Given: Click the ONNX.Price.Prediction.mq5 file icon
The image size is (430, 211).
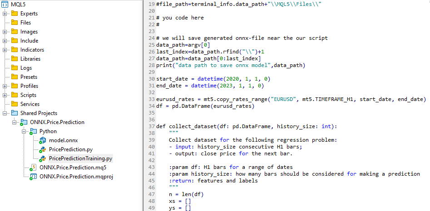Looking at the screenshot, I should click(34, 168).
